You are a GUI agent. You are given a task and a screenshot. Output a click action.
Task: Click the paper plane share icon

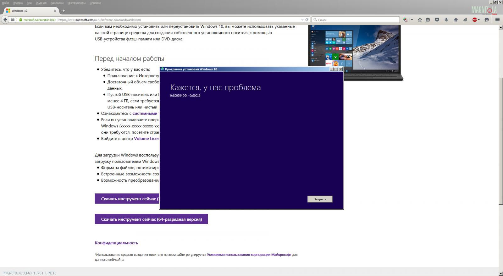tap(465, 19)
